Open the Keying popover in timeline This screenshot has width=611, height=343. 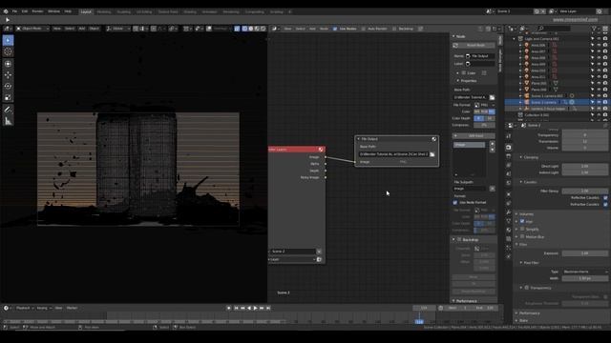tap(44, 308)
